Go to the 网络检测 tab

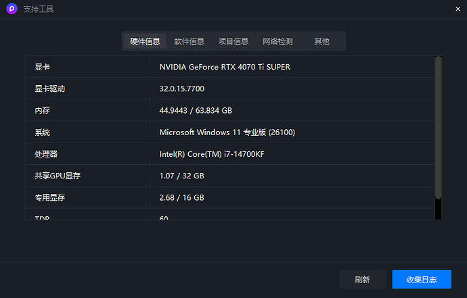click(x=277, y=41)
